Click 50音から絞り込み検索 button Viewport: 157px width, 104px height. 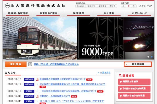pos(134,89)
